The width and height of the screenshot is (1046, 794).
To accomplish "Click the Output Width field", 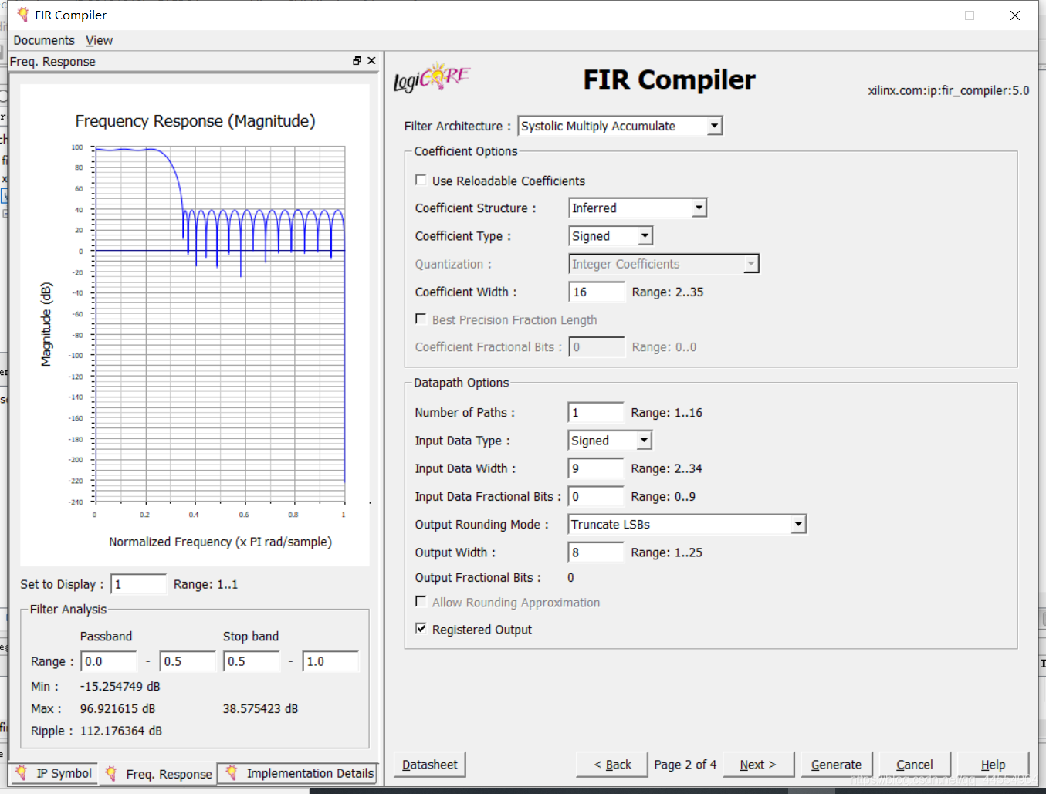I will [596, 552].
